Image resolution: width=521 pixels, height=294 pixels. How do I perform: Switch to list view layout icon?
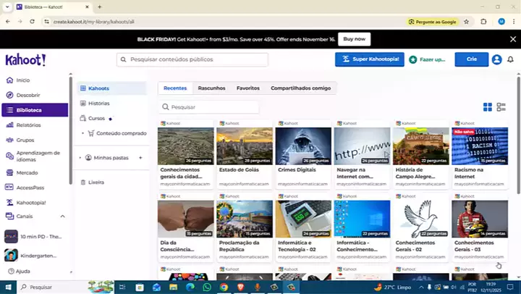tap(501, 107)
